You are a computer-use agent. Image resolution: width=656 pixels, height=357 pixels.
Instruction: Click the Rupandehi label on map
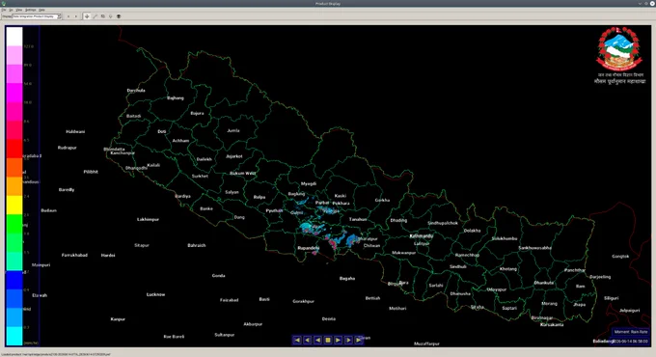pyautogui.click(x=309, y=248)
